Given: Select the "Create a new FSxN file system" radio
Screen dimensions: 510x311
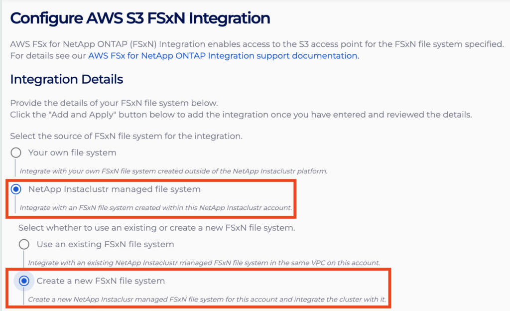Looking at the screenshot, I should [24, 281].
